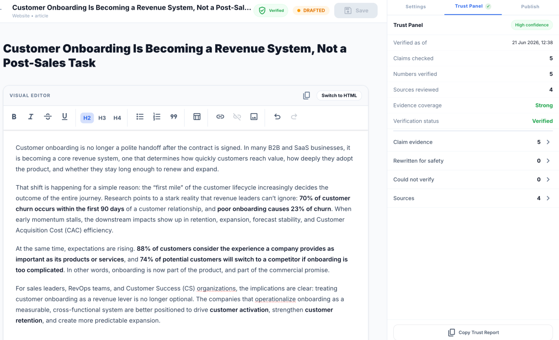Apply strikethrough formatting
Image resolution: width=559 pixels, height=340 pixels.
tap(48, 117)
